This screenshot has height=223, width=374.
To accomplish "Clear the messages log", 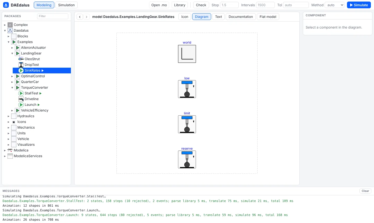I will [365, 191].
